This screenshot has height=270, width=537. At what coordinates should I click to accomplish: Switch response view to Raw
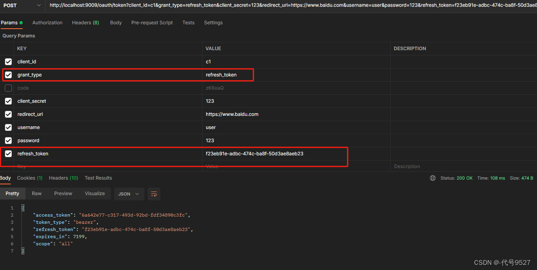[37, 194]
